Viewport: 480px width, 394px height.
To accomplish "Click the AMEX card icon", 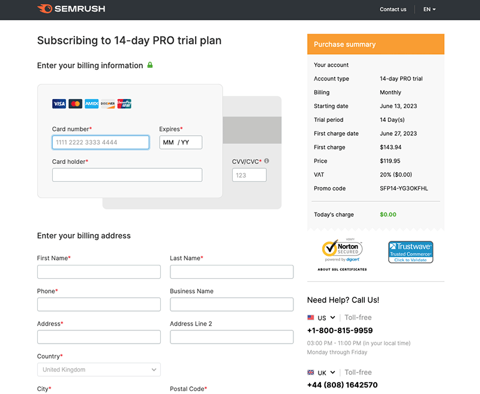I will pyautogui.click(x=92, y=104).
